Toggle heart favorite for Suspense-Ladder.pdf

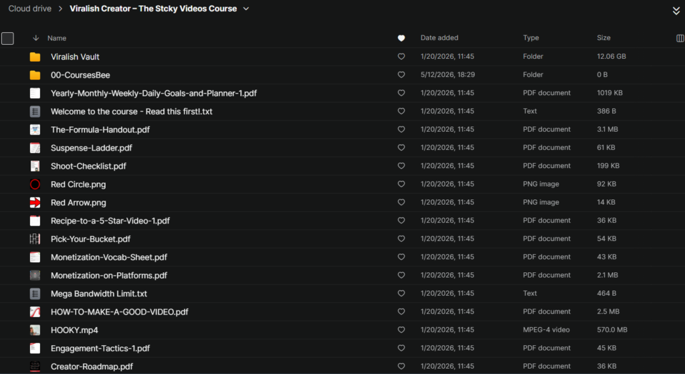pyautogui.click(x=401, y=148)
